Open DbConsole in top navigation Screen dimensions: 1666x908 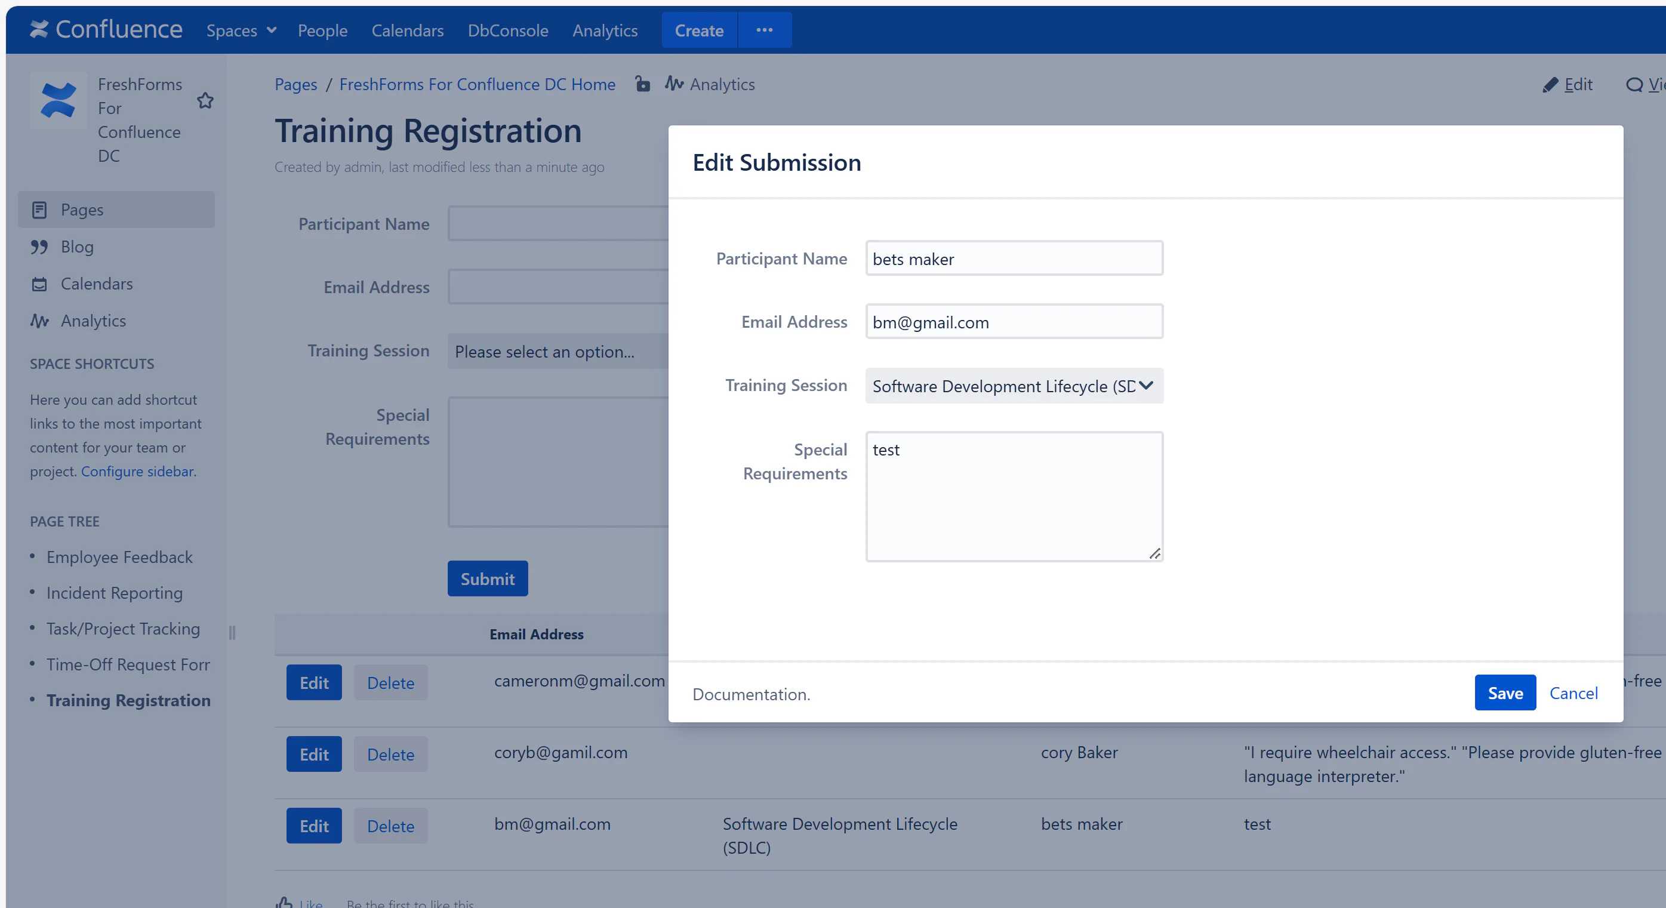[x=508, y=30]
